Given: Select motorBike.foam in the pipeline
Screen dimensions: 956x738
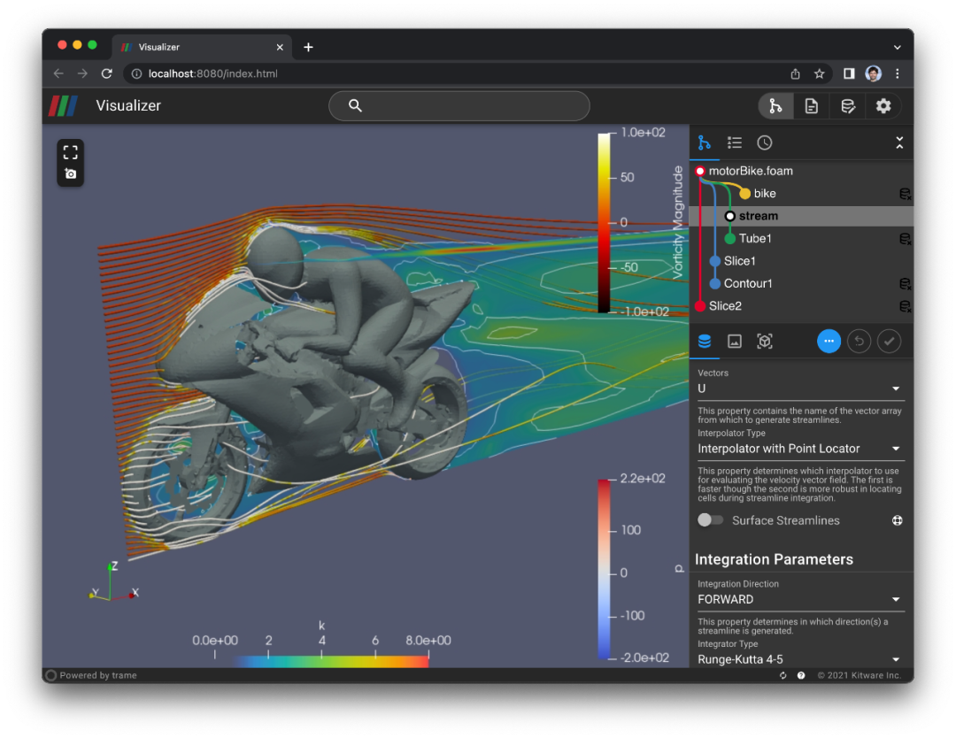Looking at the screenshot, I should (751, 171).
